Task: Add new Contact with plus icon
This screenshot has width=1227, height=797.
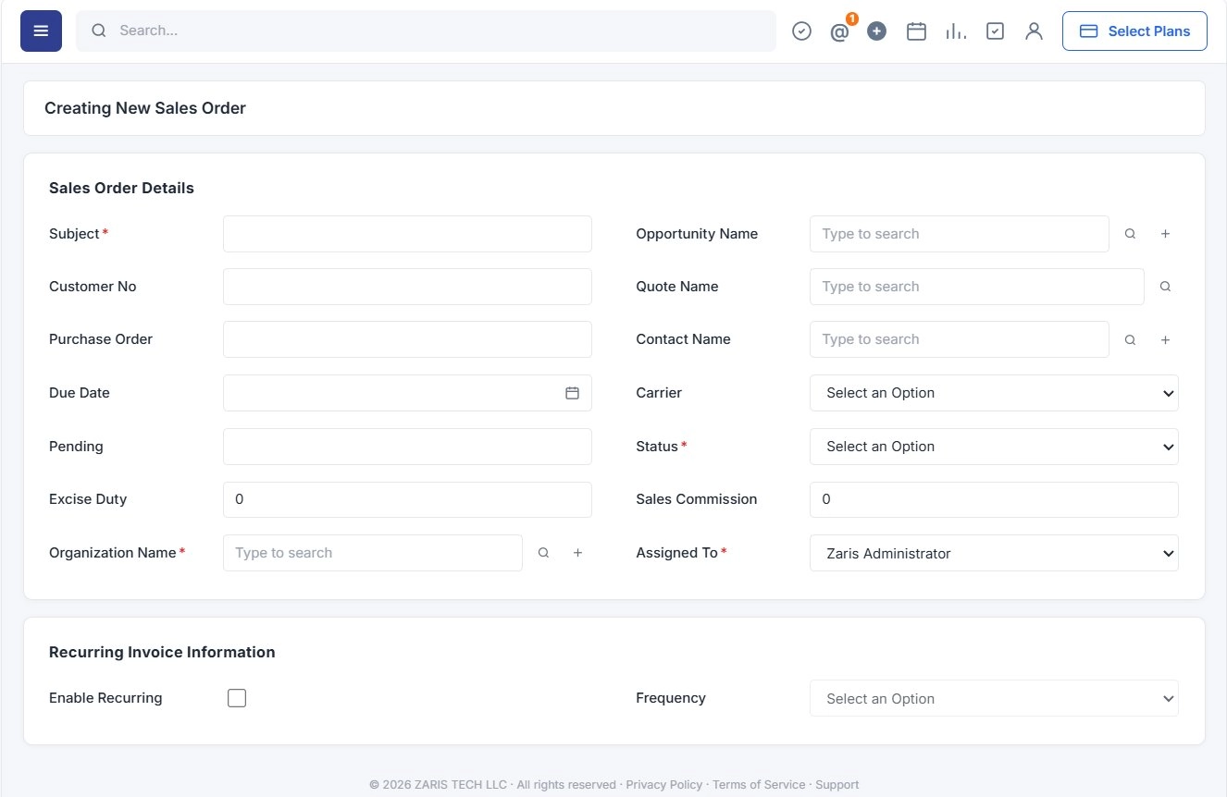Action: pyautogui.click(x=1165, y=339)
